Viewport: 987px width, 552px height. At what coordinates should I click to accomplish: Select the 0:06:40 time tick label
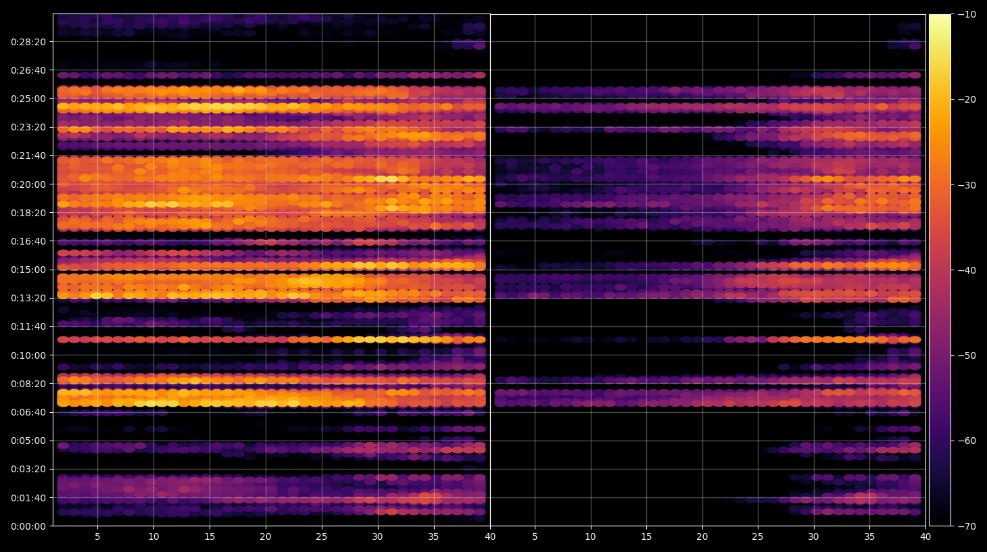click(28, 412)
